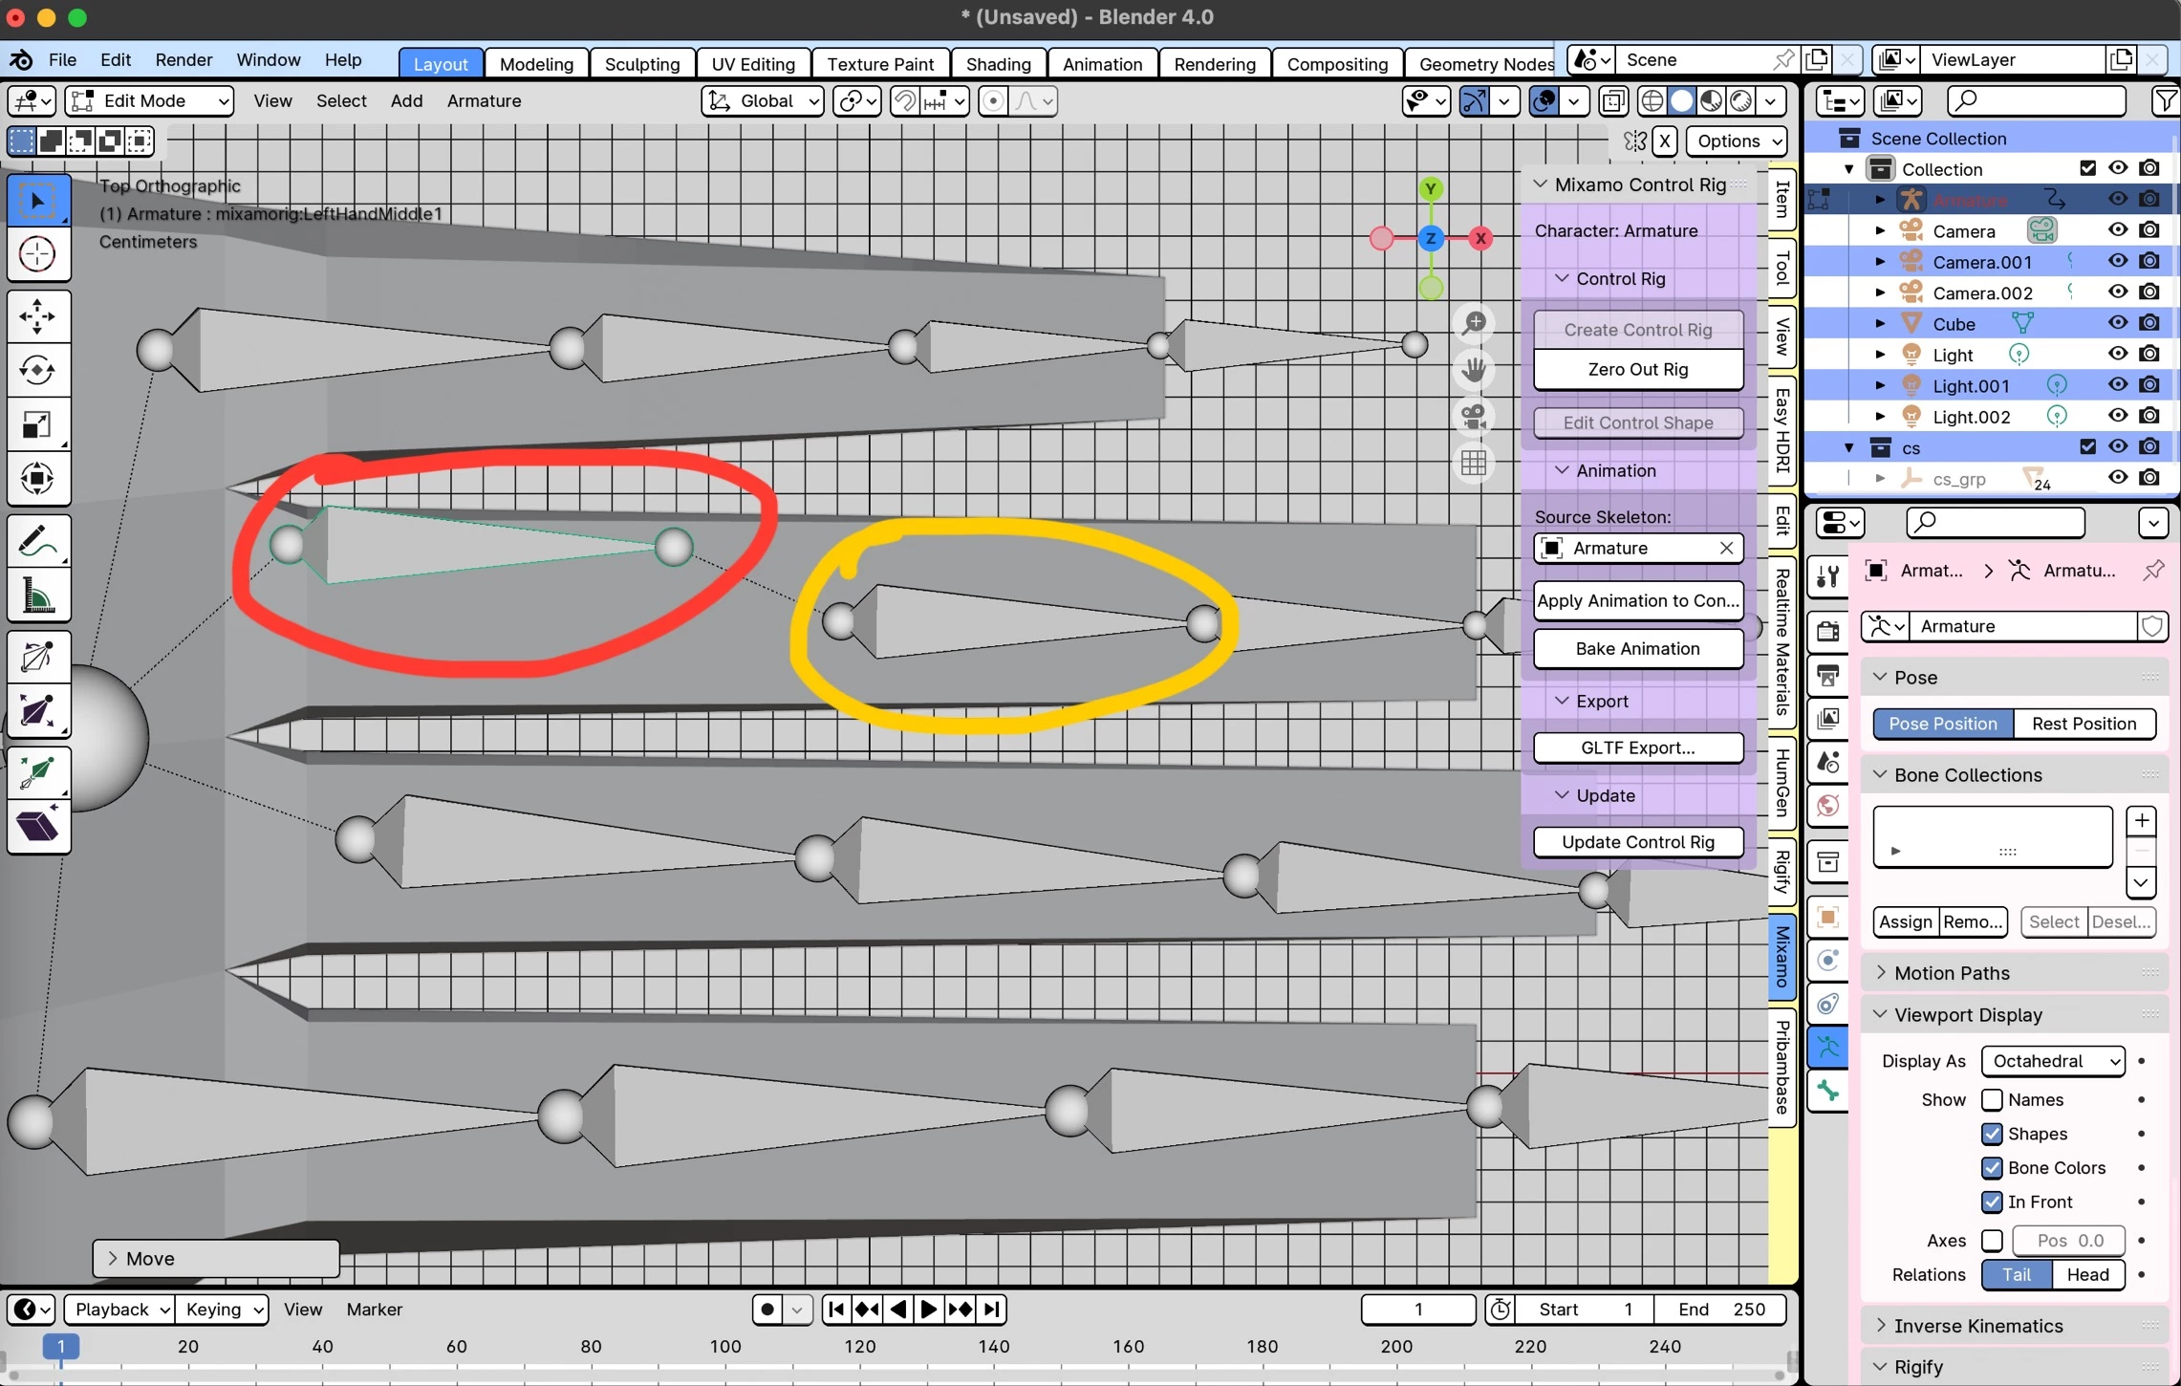Choose the Annotate tool
This screenshot has height=1386, width=2181.
37,541
